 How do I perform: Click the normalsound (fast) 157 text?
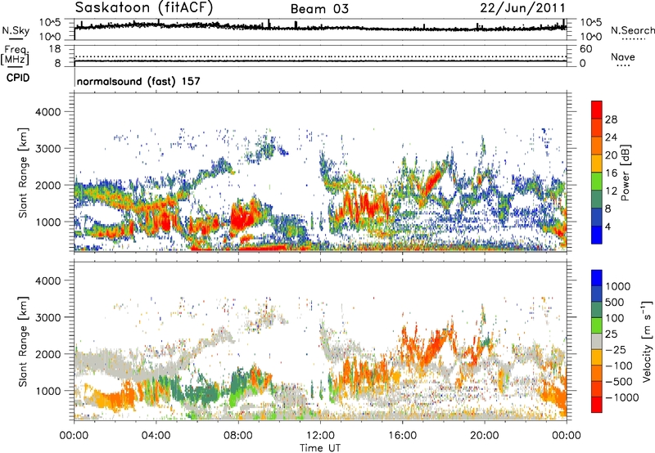click(138, 81)
